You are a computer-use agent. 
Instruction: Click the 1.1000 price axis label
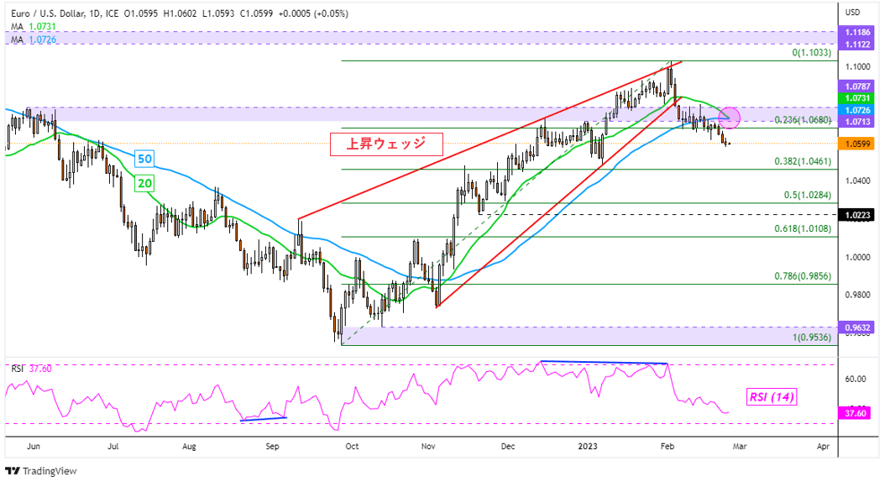pos(857,67)
